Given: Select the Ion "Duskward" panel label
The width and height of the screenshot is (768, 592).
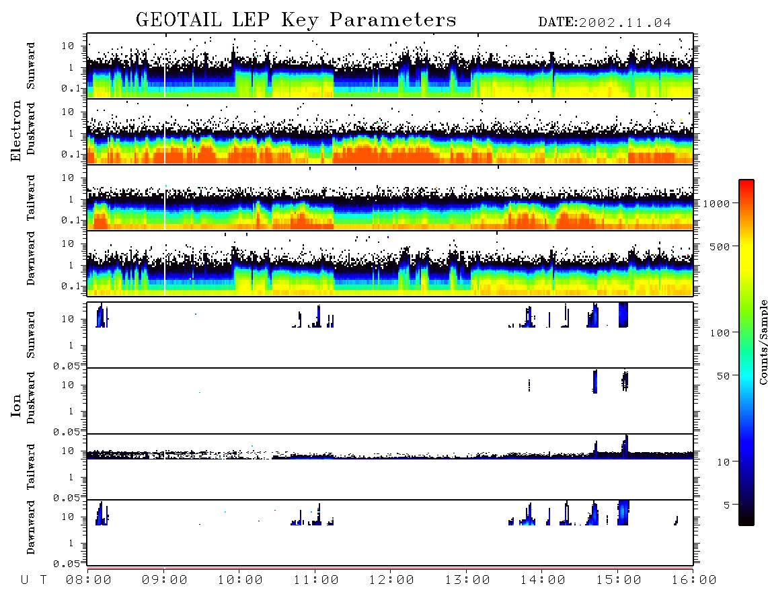Looking at the screenshot, I should point(31,398).
